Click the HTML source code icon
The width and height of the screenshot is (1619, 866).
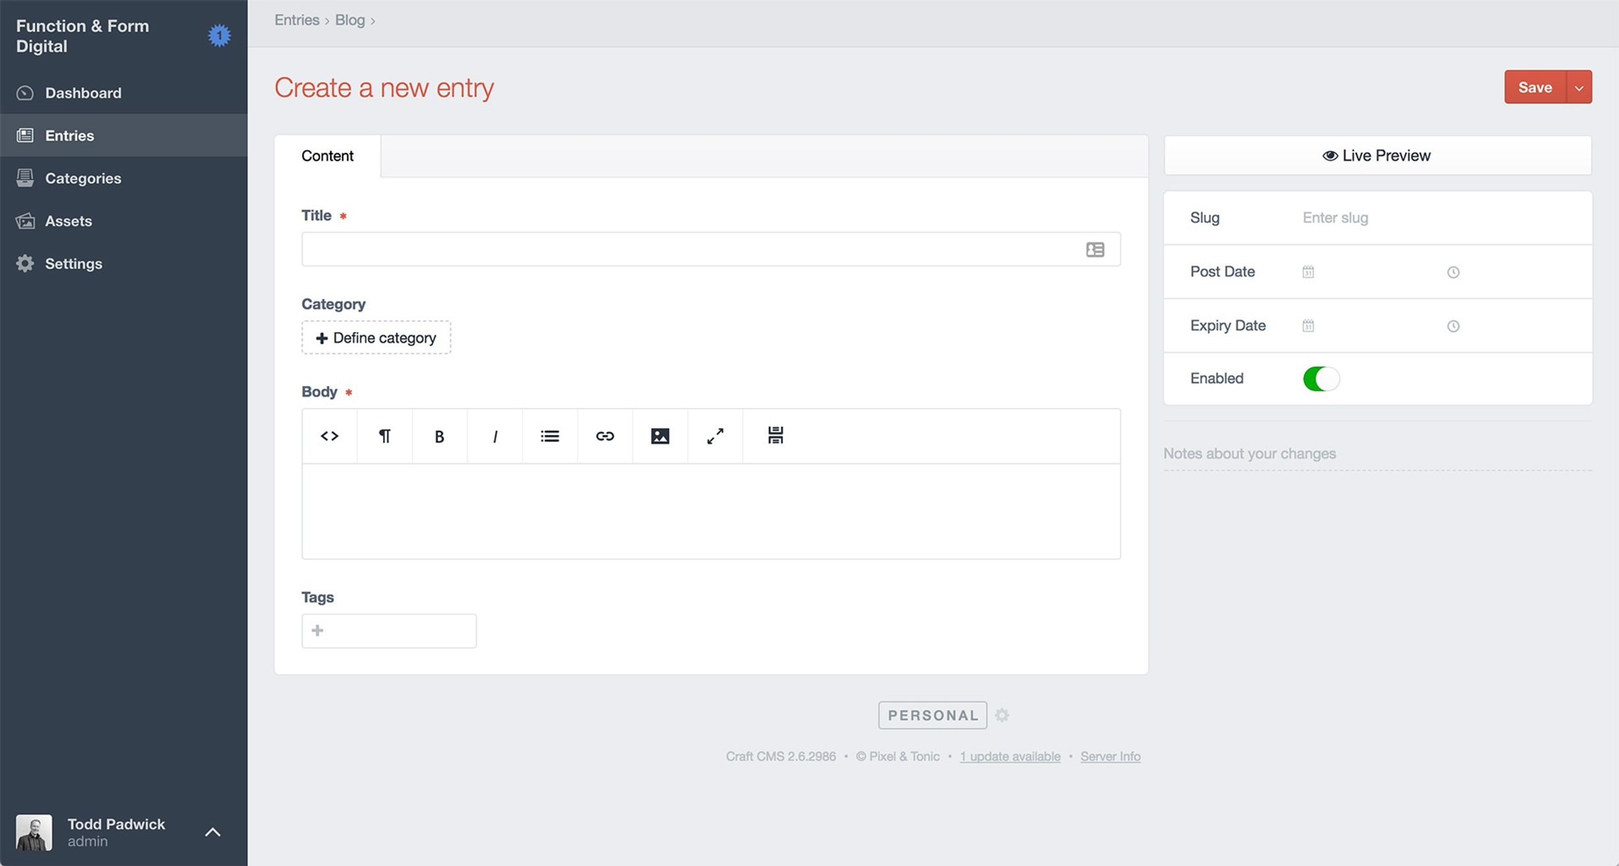click(x=329, y=436)
